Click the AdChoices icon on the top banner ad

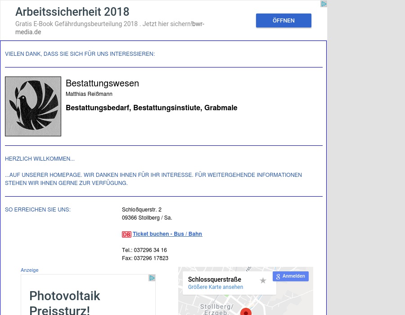(x=324, y=4)
